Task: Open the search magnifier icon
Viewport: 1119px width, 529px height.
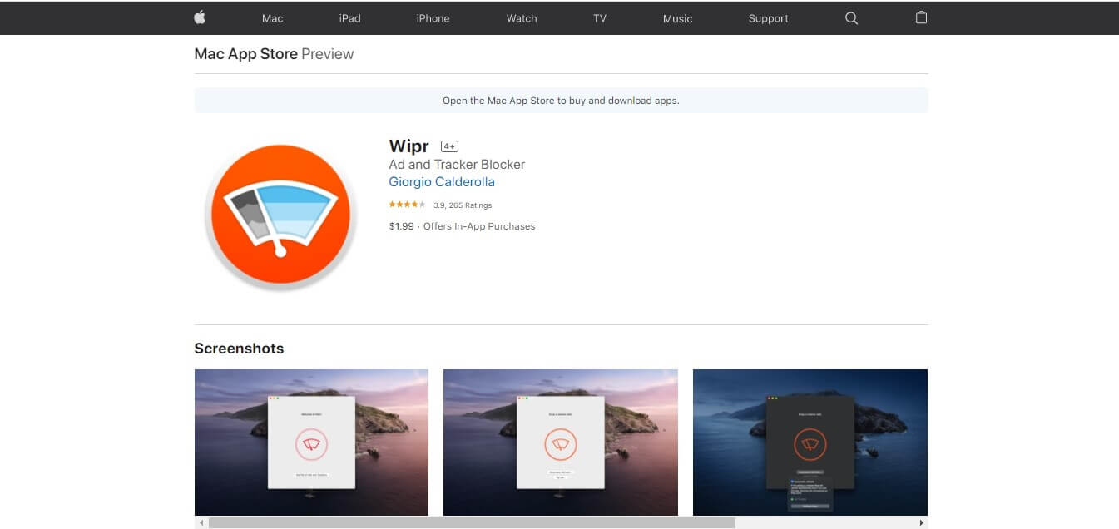Action: point(851,17)
